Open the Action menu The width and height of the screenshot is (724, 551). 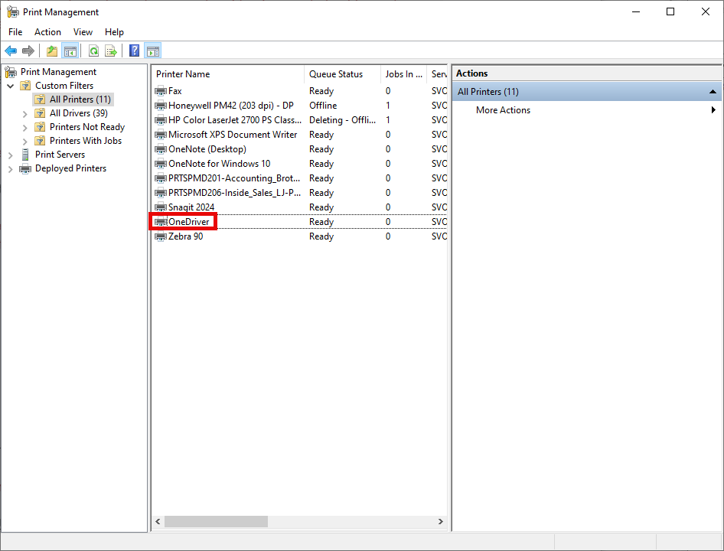[47, 32]
